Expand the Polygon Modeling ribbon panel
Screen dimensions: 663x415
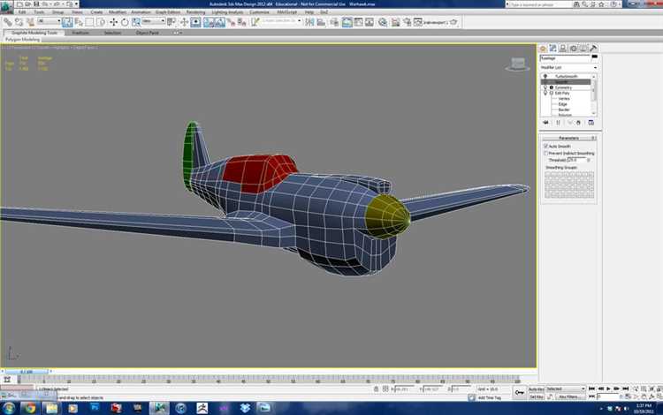[x=22, y=39]
